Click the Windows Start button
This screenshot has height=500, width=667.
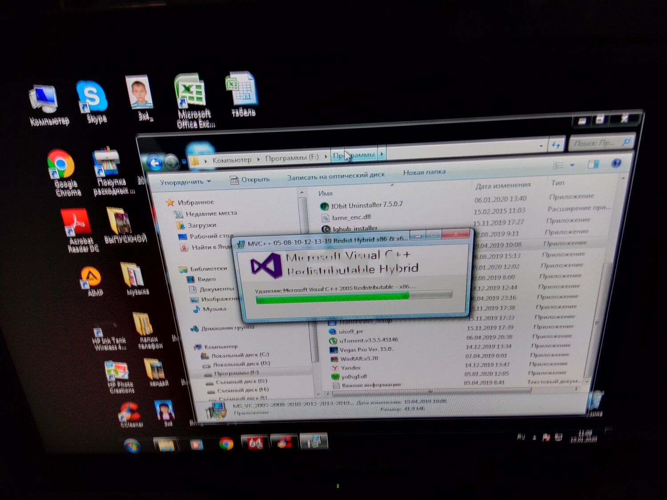click(x=132, y=445)
